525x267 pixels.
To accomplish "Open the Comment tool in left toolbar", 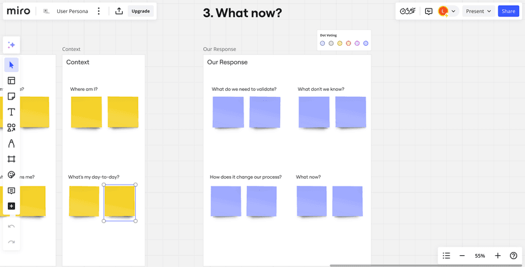I will pos(11,190).
